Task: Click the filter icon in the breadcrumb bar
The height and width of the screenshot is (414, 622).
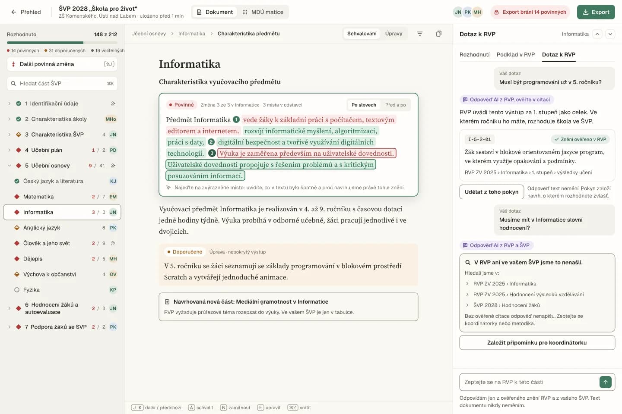Action: (x=419, y=34)
